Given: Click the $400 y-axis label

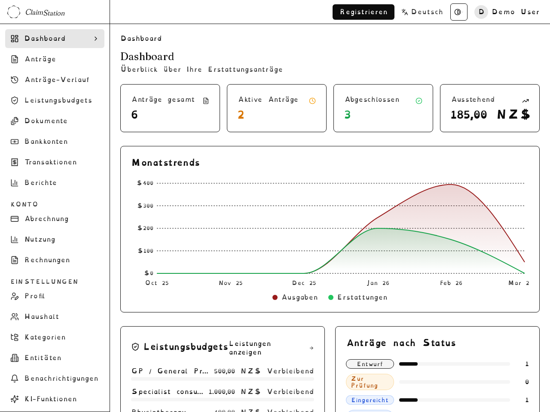Looking at the screenshot, I should 145,183.
